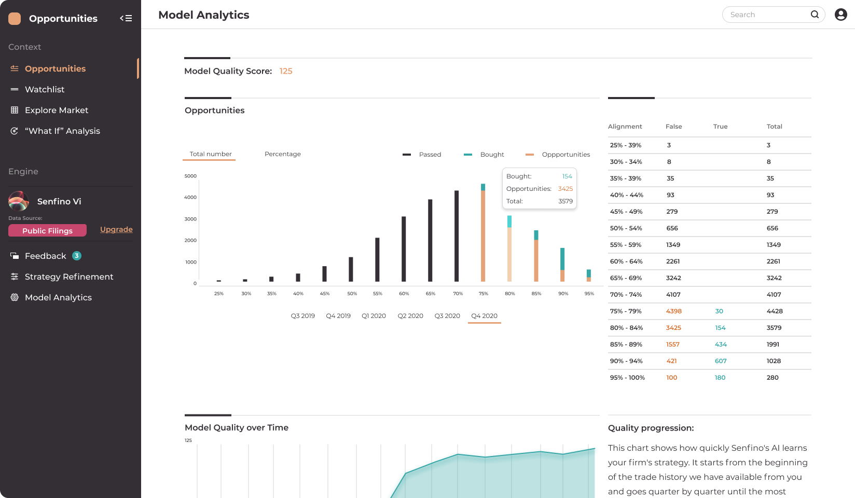Collapse the sidebar with the arrow-menu icon
855x498 pixels.
click(126, 18)
